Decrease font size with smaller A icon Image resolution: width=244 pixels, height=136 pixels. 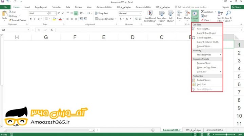(62, 13)
